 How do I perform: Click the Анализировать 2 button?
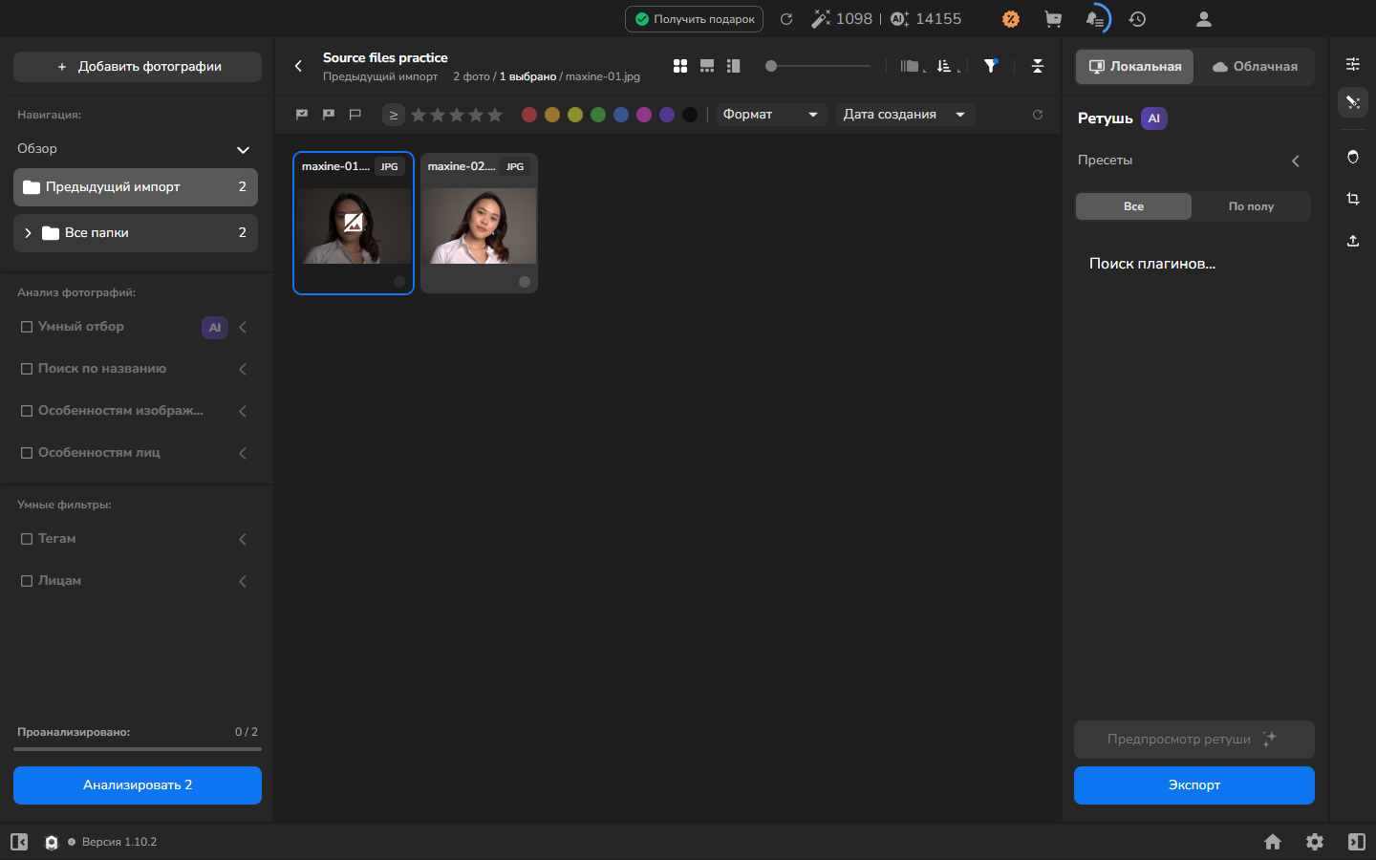tap(138, 785)
